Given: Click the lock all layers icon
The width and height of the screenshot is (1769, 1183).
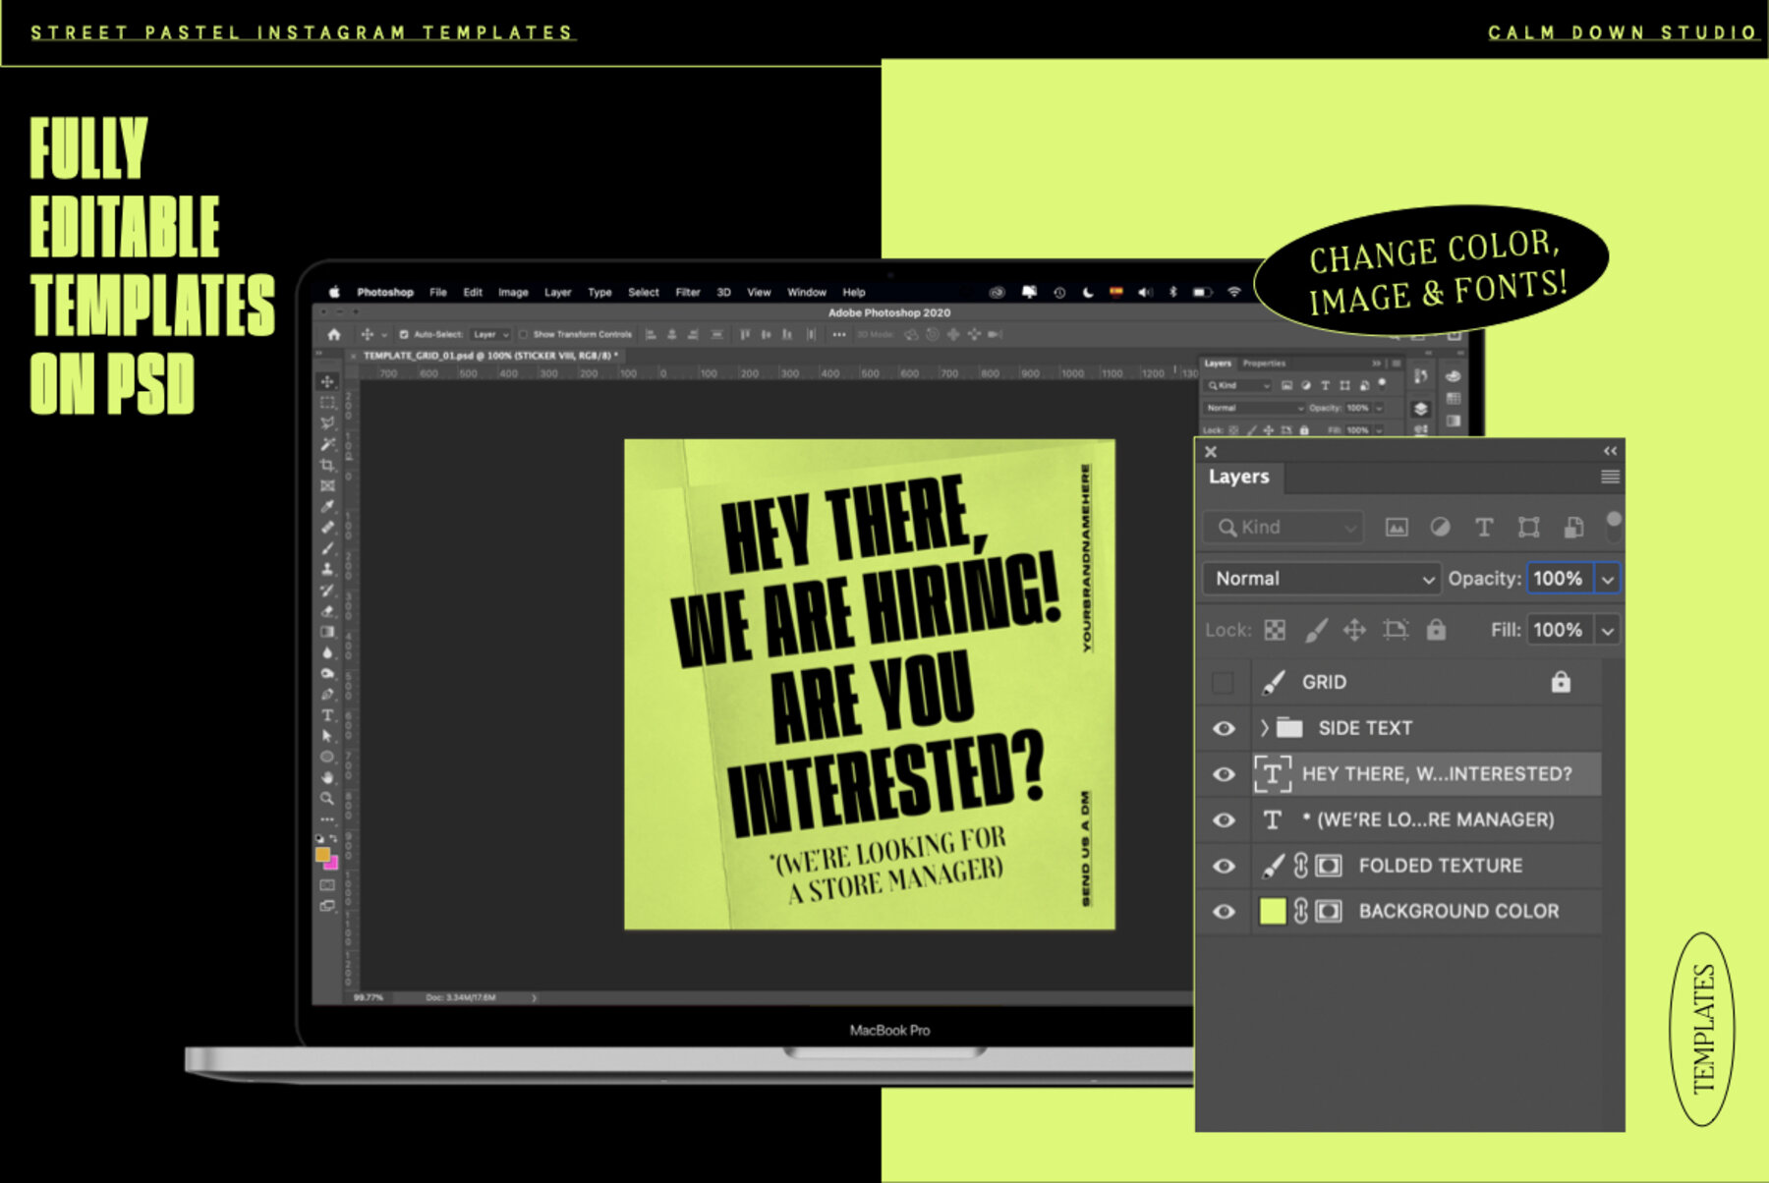Looking at the screenshot, I should [x=1436, y=630].
